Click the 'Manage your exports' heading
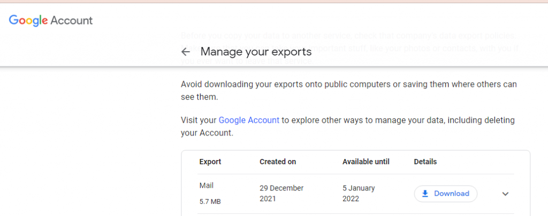This screenshot has width=548, height=216. pyautogui.click(x=256, y=52)
